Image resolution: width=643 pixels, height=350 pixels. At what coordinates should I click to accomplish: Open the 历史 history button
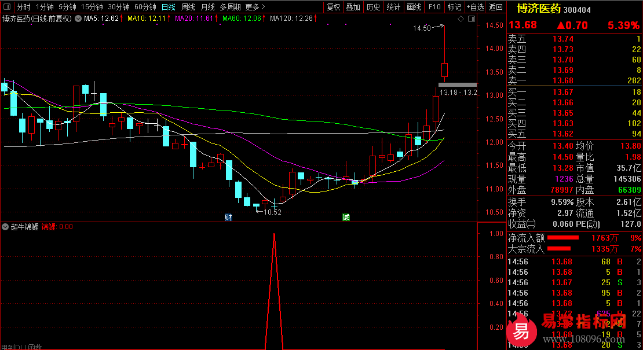click(x=373, y=7)
